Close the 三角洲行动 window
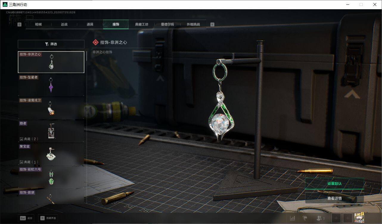382x224 pixels. 375,4
